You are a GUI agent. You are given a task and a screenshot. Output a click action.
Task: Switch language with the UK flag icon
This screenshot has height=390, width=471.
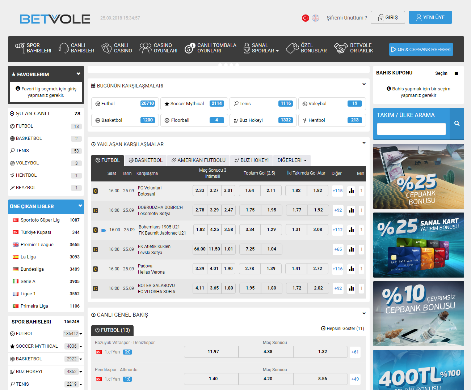316,18
